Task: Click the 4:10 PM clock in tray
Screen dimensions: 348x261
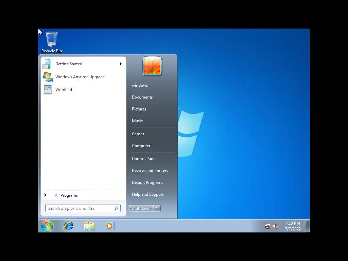Action: [x=293, y=223]
